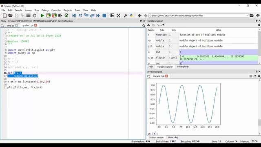Select the x_os float64 variable row

pos(203,58)
